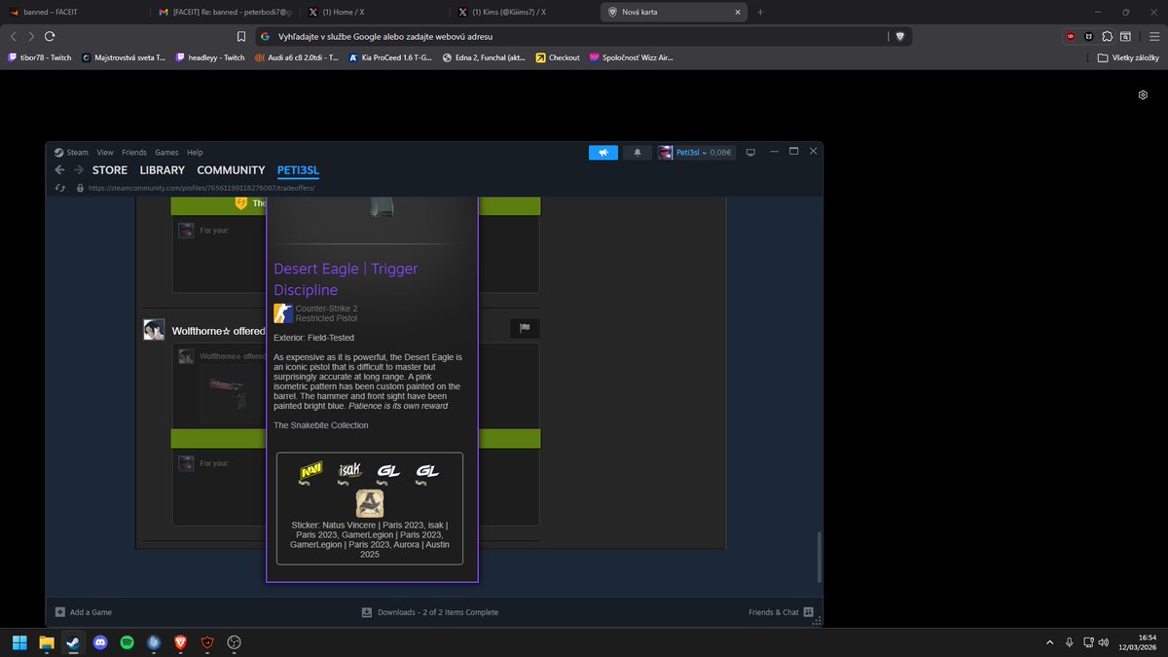The width and height of the screenshot is (1168, 657).
Task: Click the Wolfthorne offered heading
Action: pos(218,331)
